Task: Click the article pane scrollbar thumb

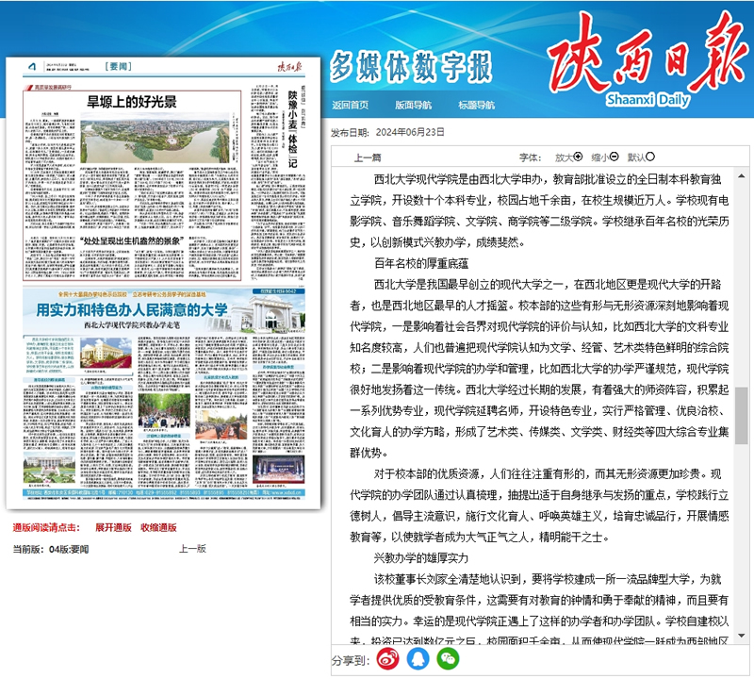Action: point(742,415)
